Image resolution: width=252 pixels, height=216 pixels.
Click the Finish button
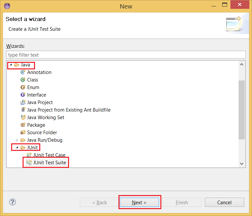pyautogui.click(x=182, y=202)
